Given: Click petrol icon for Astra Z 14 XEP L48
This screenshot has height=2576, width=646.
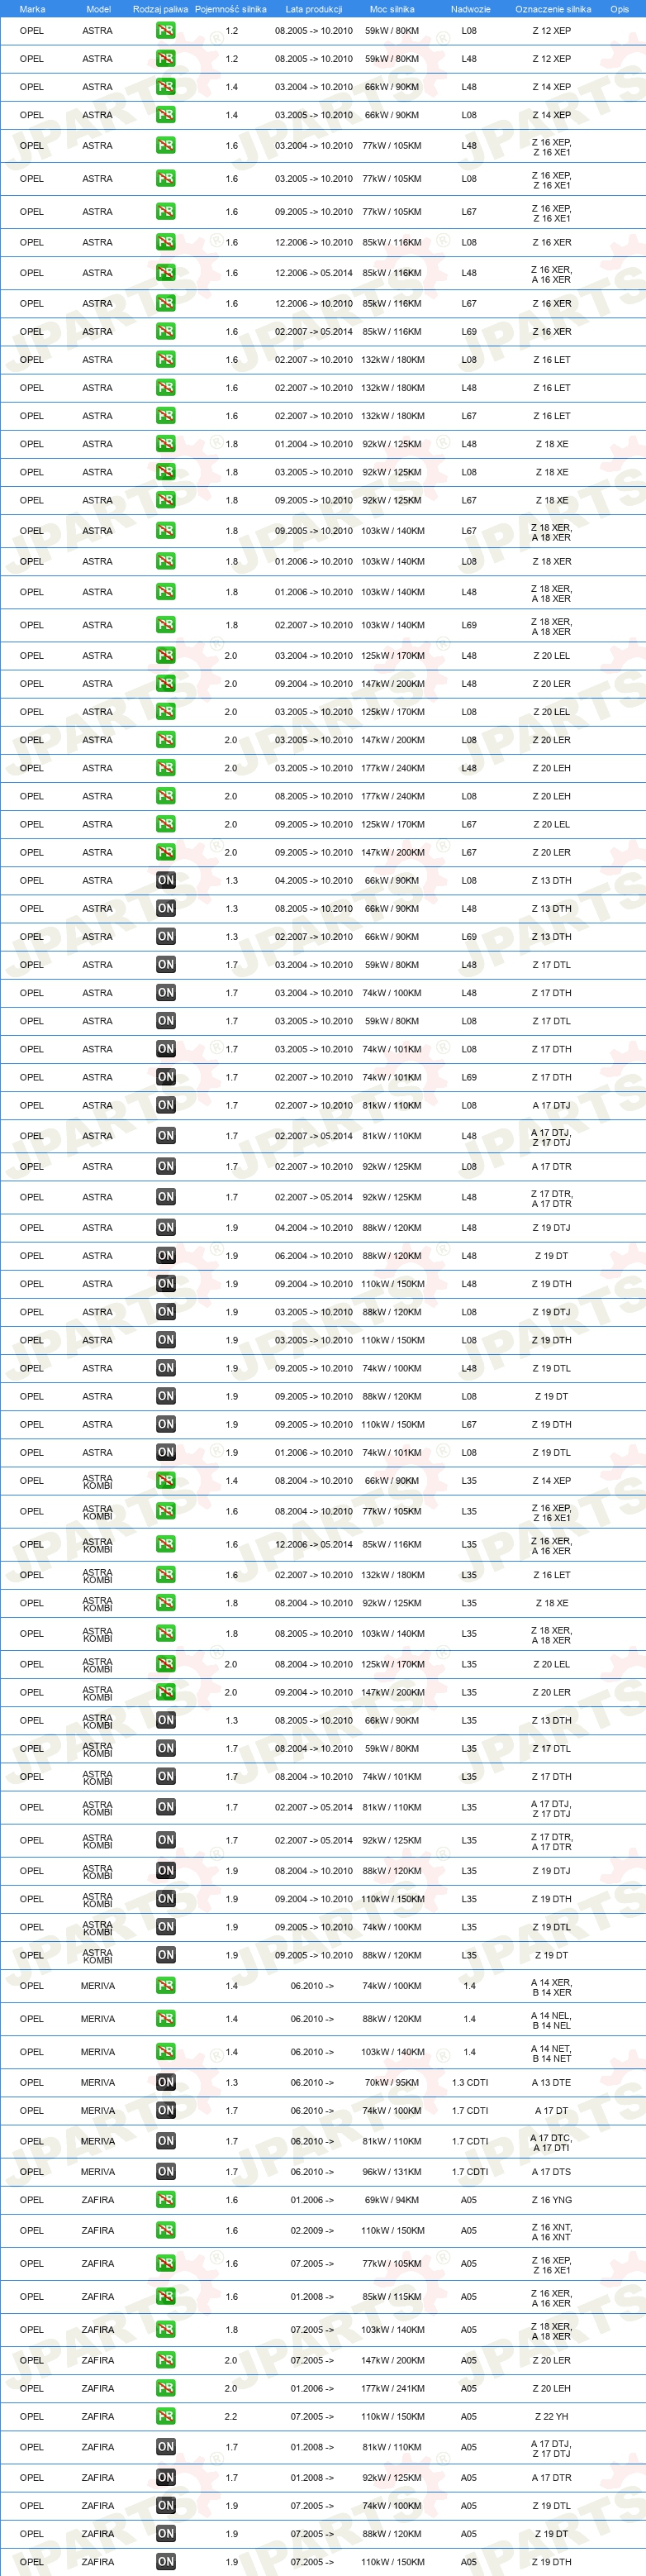Looking at the screenshot, I should click(x=165, y=87).
